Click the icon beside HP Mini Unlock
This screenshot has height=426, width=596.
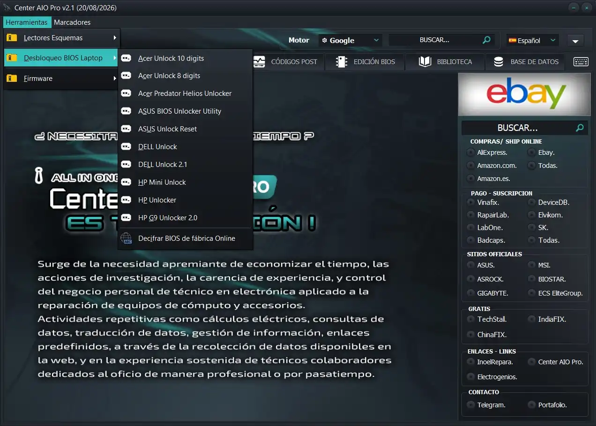pos(126,182)
